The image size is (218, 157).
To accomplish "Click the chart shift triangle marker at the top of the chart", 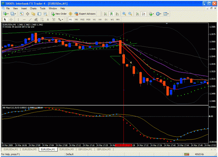I will (167, 24).
